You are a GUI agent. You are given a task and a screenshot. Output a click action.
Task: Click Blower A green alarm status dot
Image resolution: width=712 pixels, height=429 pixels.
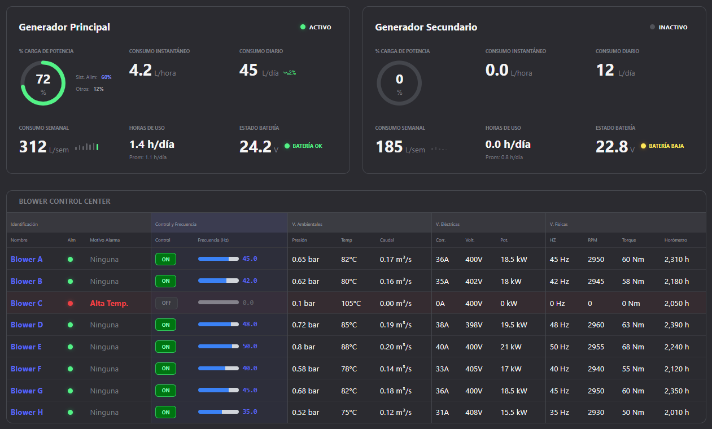[71, 260]
